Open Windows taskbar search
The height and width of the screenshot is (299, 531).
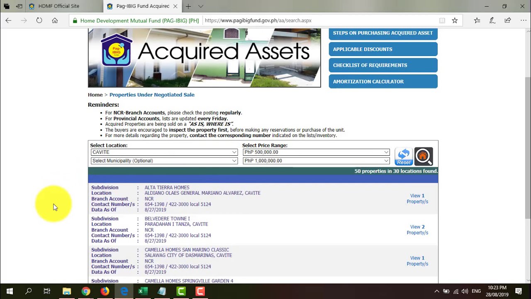pos(28,291)
